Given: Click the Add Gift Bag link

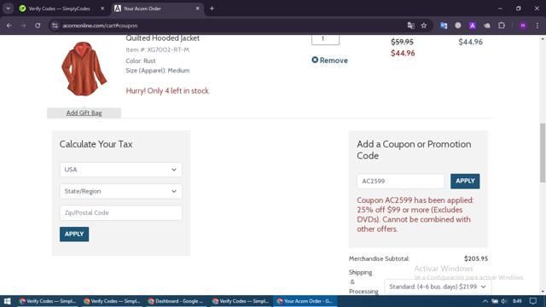Looking at the screenshot, I should coord(84,113).
